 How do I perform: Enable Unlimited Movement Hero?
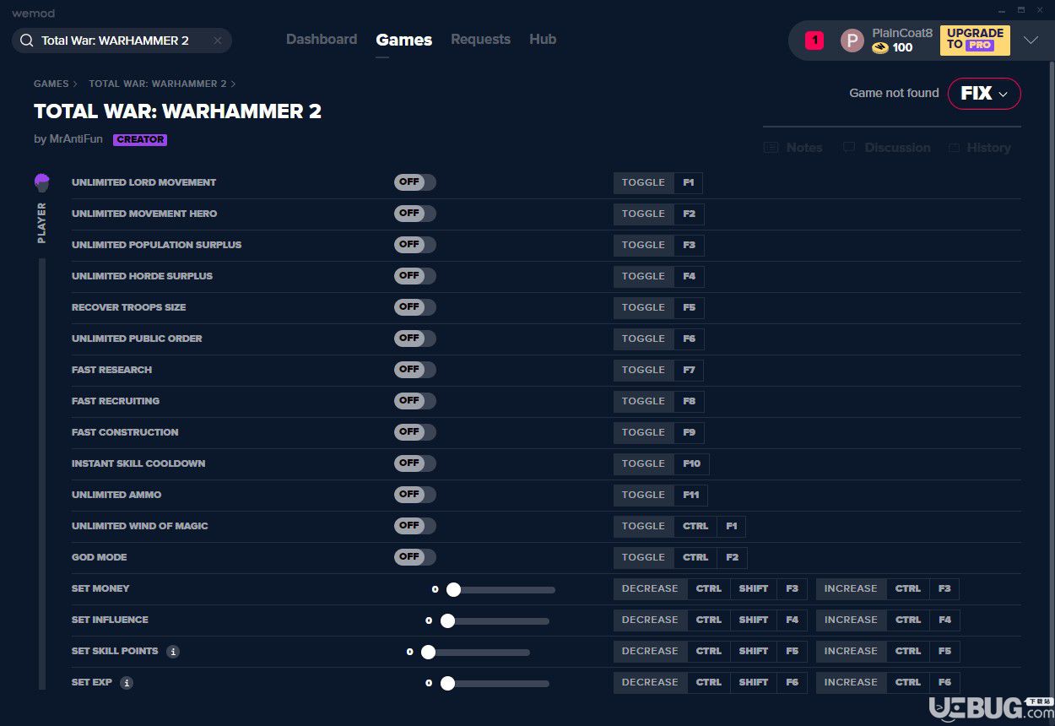coord(415,214)
